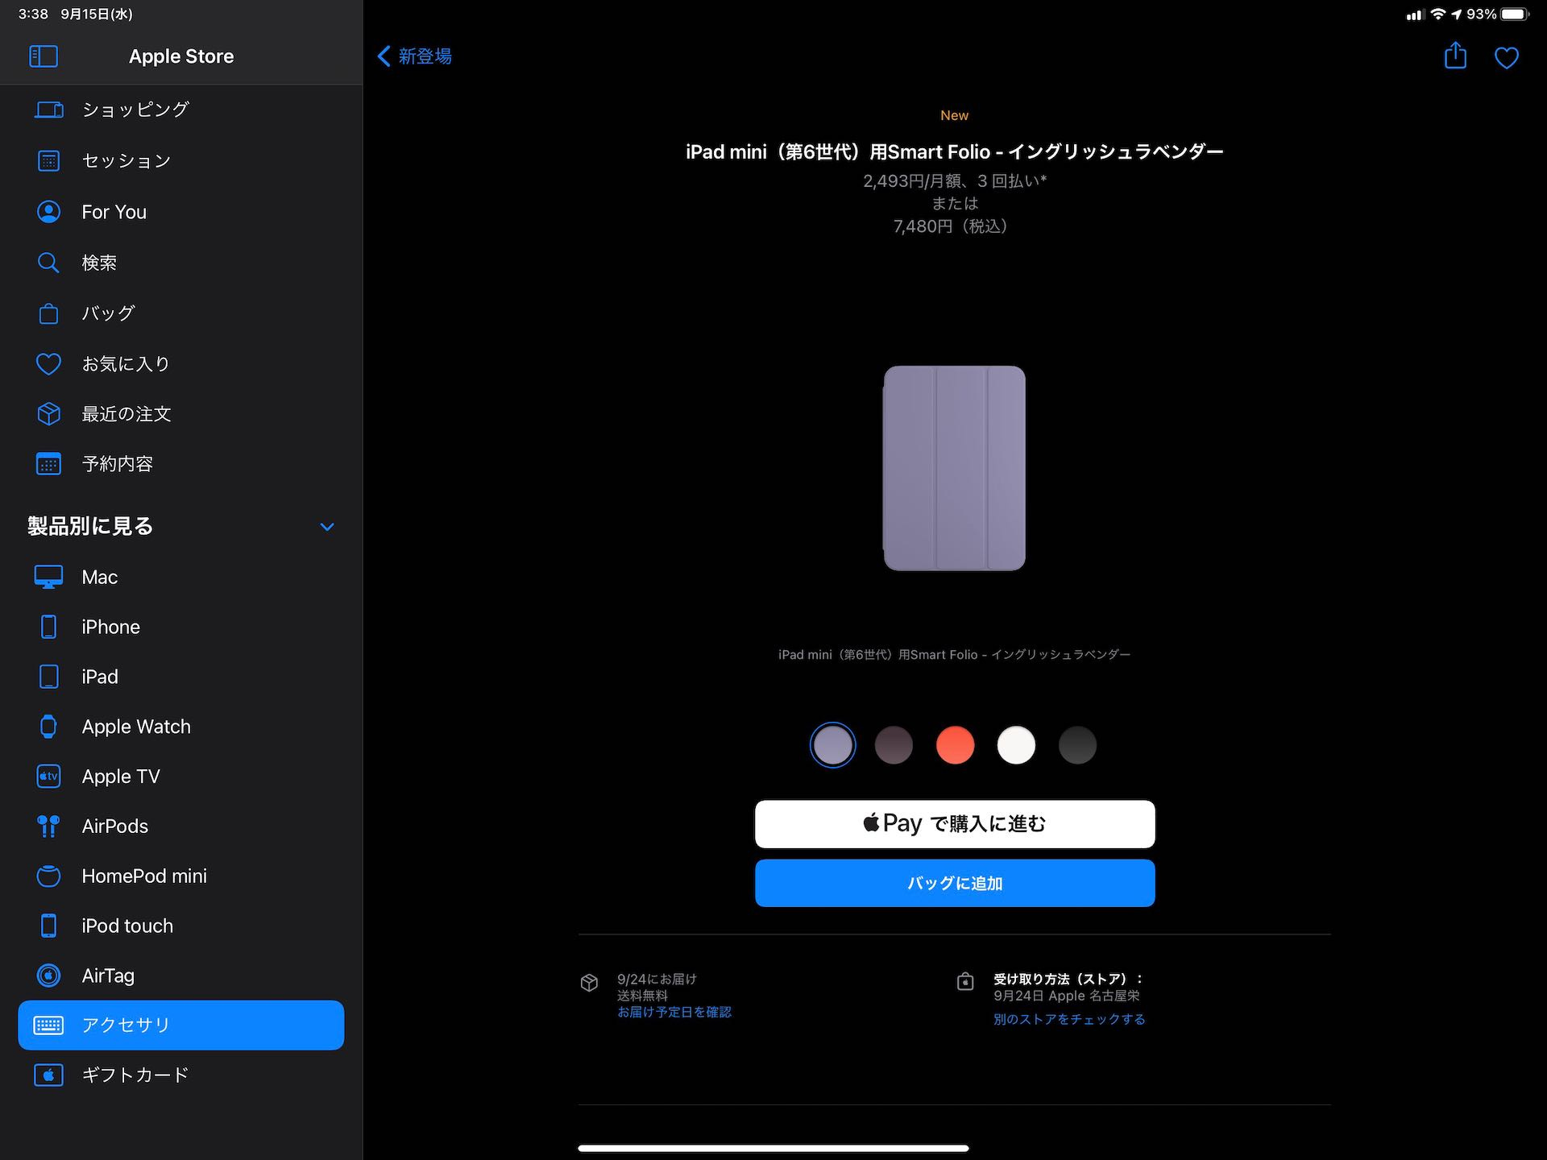Tap Apple Pay で購入に進む button
Viewport: 1547px width, 1160px height.
(955, 824)
